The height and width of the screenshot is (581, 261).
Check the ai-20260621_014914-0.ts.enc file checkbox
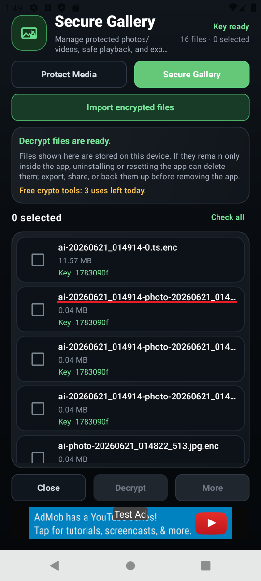click(38, 260)
